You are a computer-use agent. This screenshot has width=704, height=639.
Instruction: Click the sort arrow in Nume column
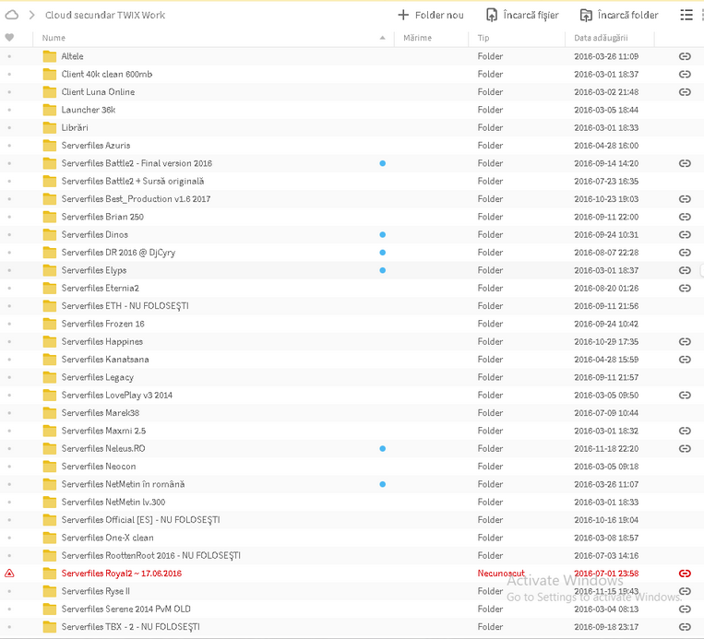pos(383,38)
